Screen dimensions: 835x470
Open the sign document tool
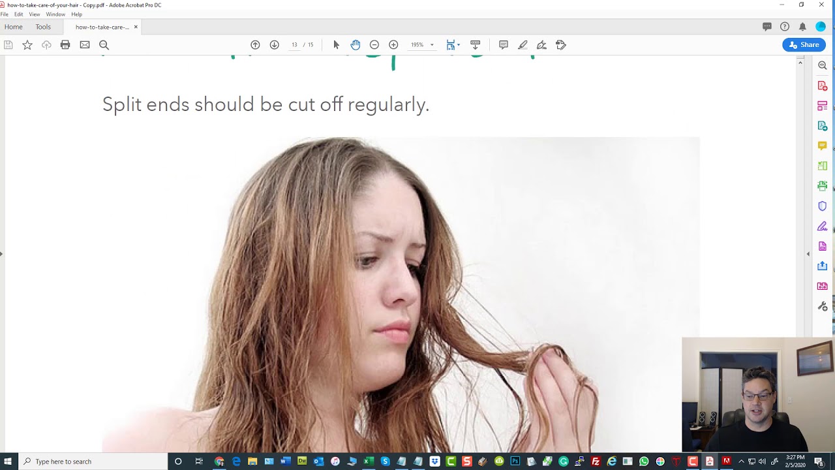(541, 45)
